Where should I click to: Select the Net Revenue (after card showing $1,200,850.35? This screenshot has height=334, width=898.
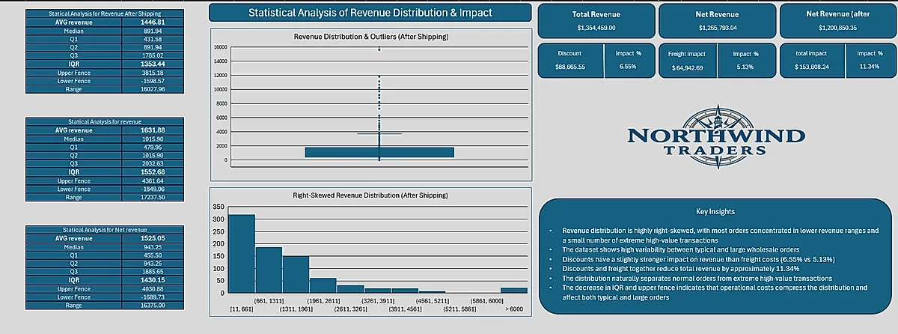tap(837, 20)
